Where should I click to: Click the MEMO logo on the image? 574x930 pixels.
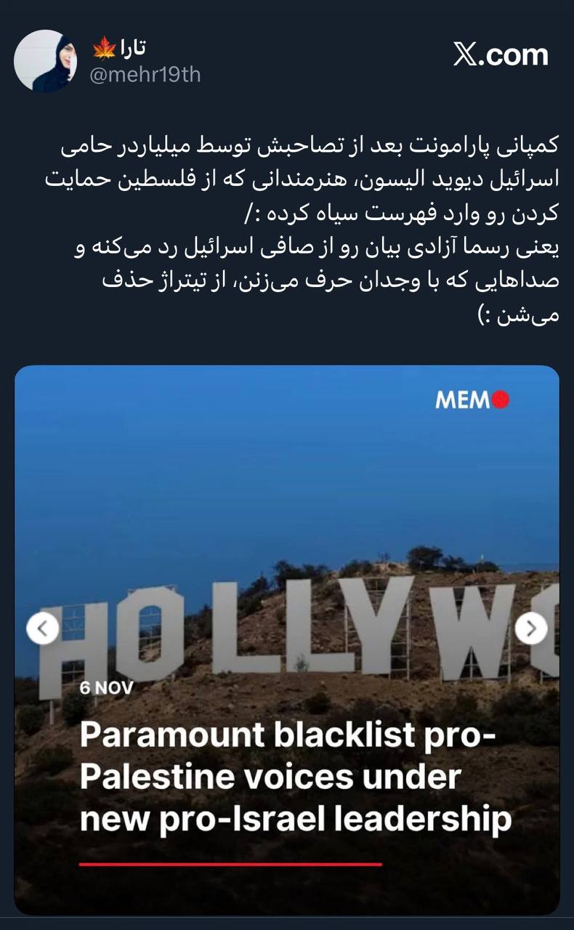click(472, 399)
